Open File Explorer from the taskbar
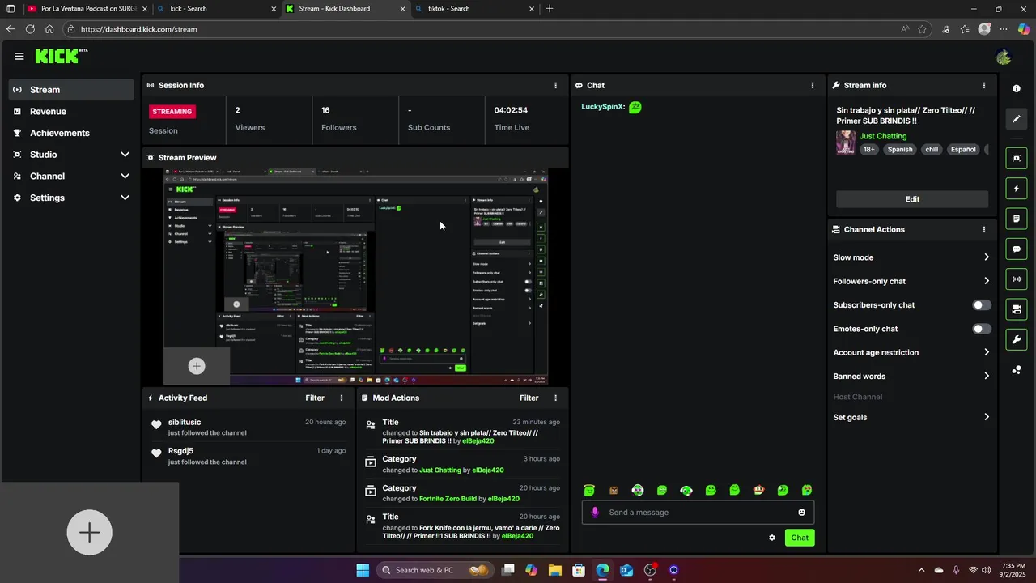The height and width of the screenshot is (583, 1036). click(555, 570)
